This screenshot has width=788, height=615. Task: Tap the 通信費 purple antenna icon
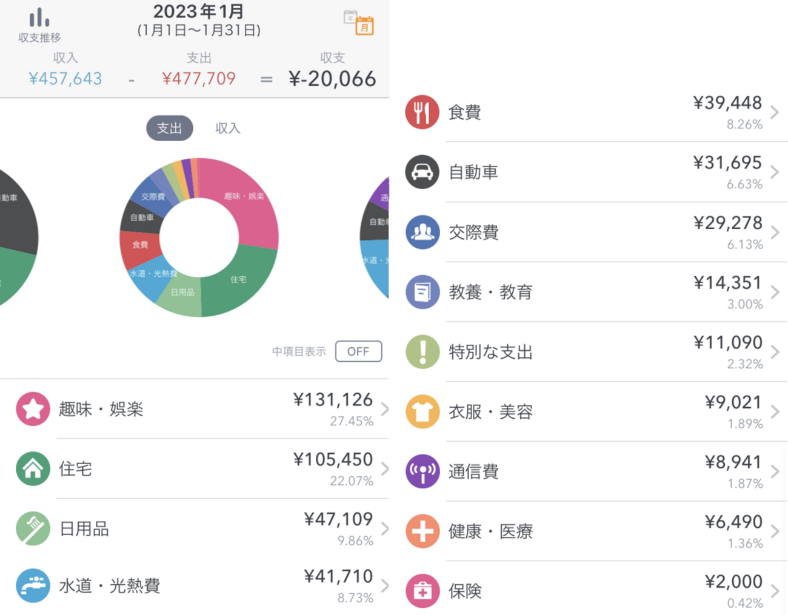click(x=422, y=471)
